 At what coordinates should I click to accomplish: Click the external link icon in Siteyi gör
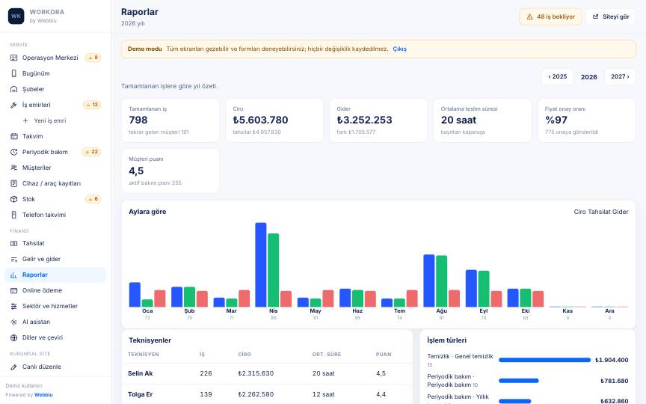pyautogui.click(x=595, y=17)
